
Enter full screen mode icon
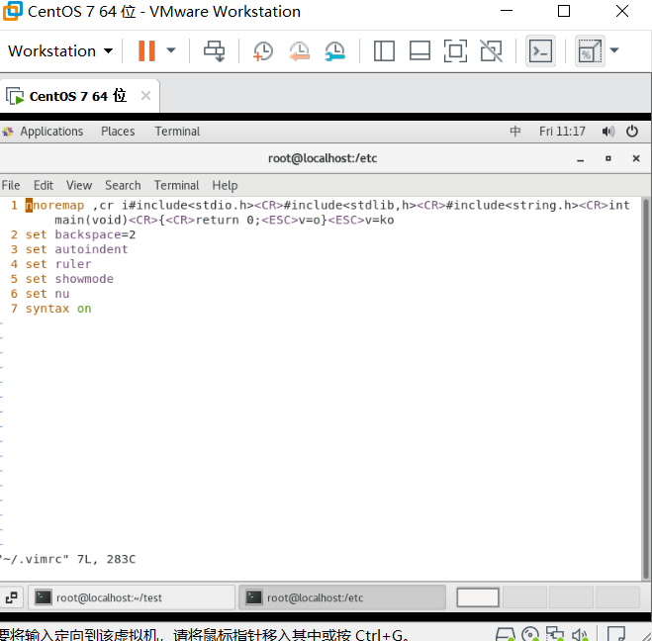(x=455, y=51)
